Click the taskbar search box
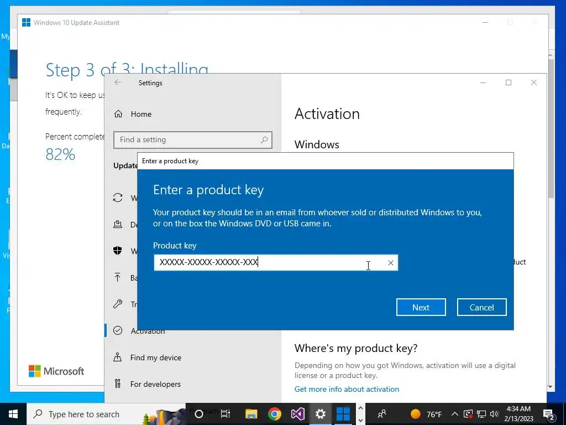Image resolution: width=566 pixels, height=425 pixels. (x=106, y=414)
